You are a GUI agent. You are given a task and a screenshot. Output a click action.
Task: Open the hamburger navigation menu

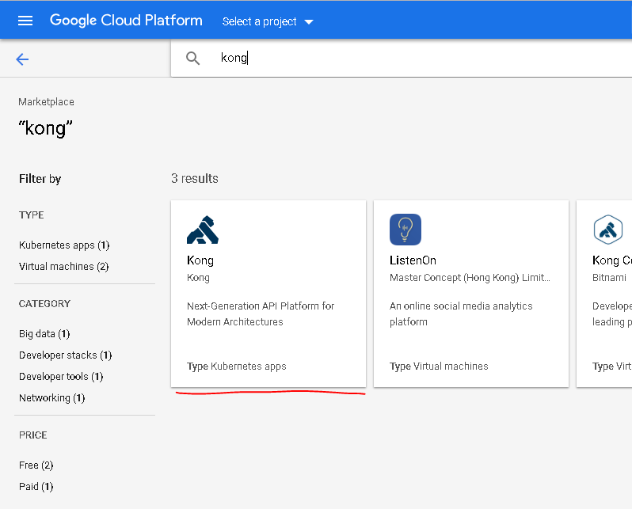25,21
